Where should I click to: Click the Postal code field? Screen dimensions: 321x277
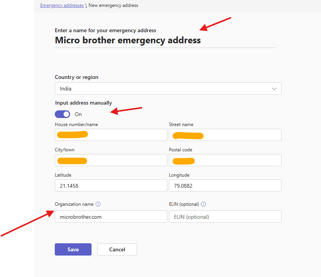[x=225, y=160]
